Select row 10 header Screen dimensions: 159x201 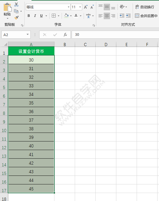point(4,129)
